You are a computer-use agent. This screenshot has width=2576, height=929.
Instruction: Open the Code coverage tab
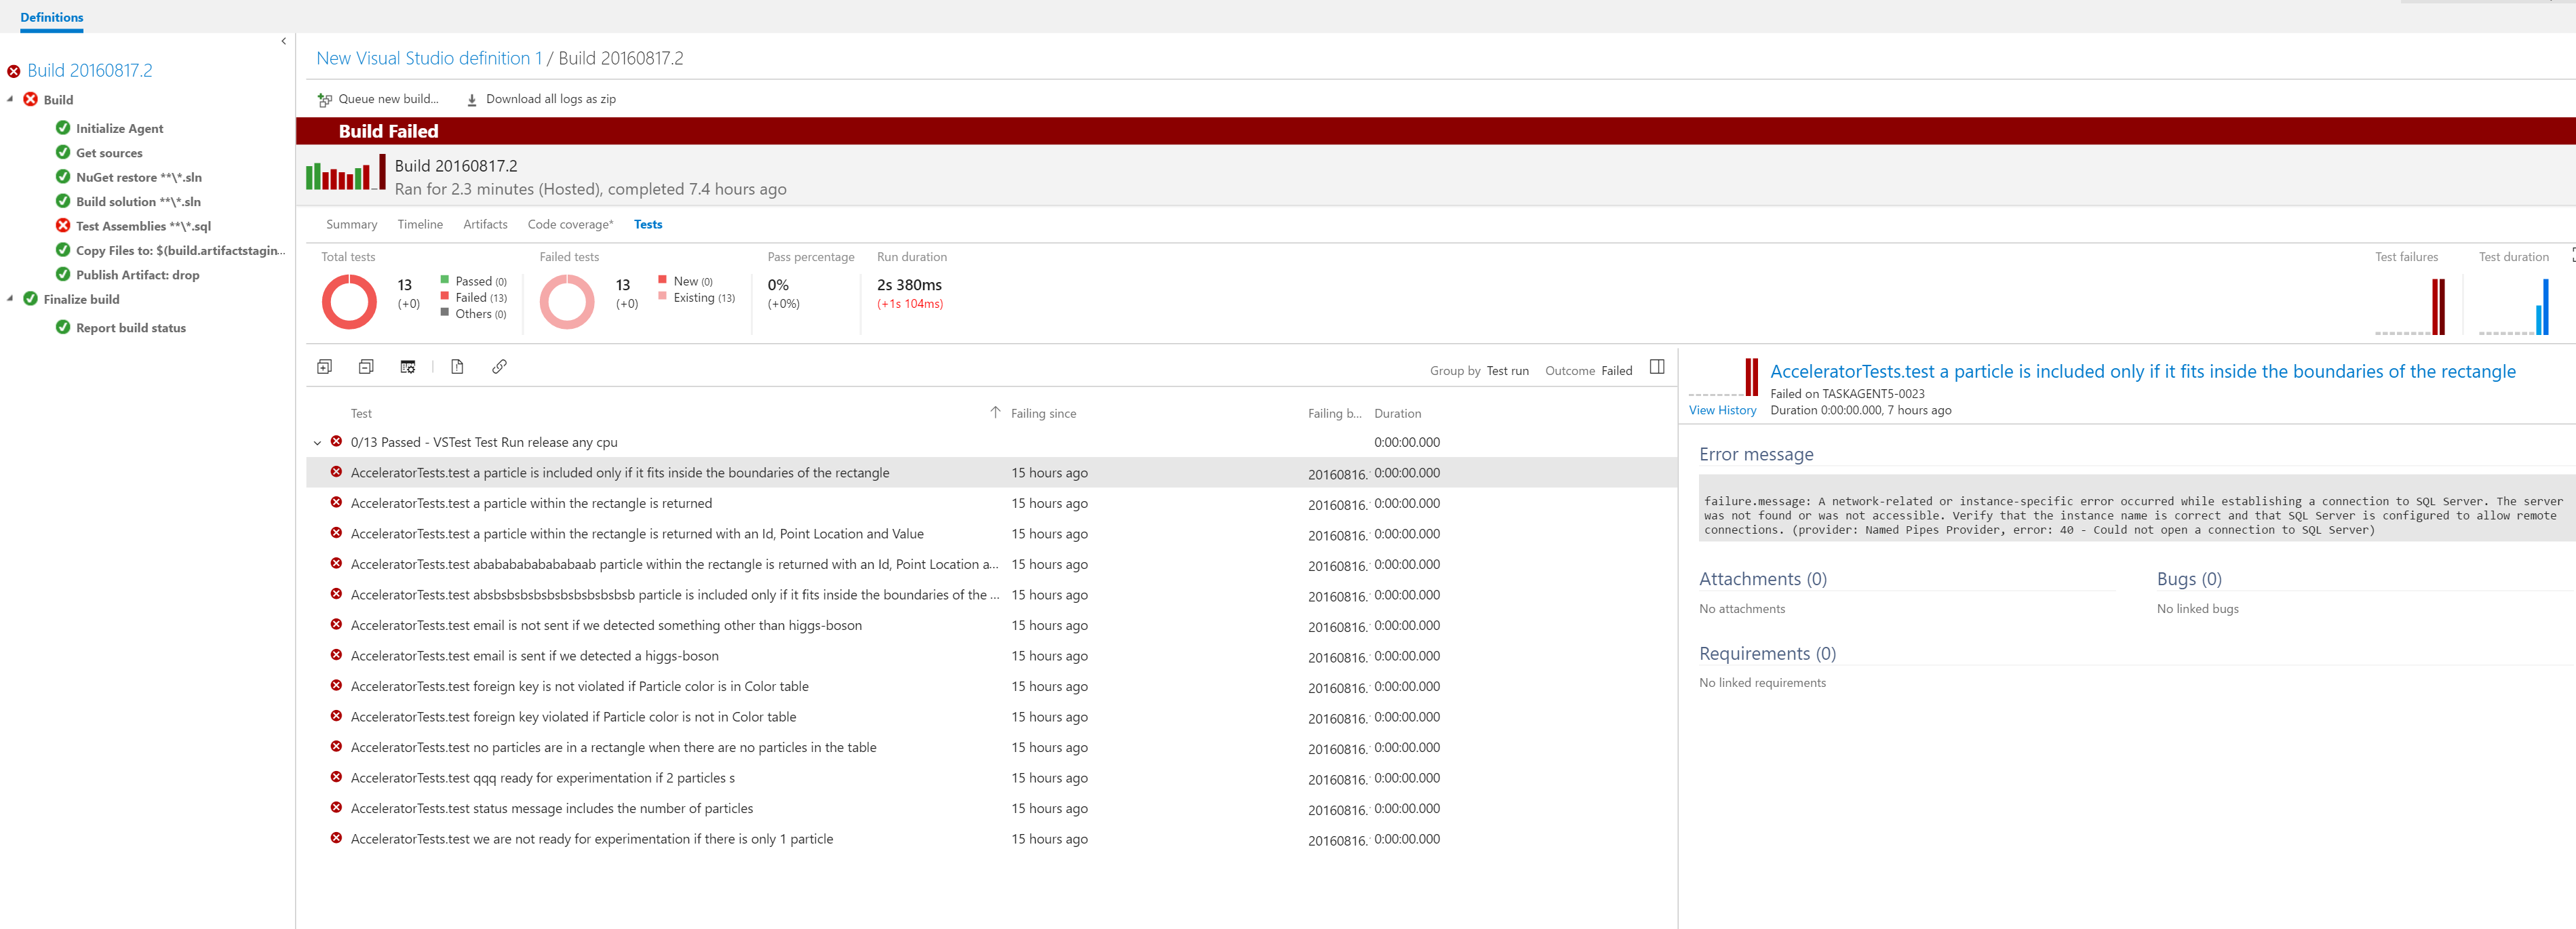pyautogui.click(x=570, y=224)
